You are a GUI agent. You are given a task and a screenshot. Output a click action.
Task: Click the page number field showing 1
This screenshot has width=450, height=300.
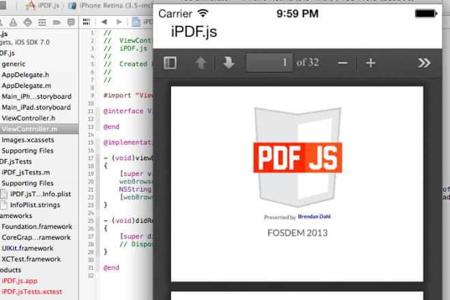(x=269, y=62)
